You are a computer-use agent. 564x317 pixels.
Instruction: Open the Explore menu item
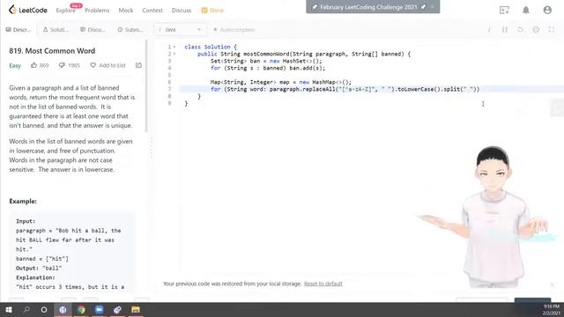point(66,11)
